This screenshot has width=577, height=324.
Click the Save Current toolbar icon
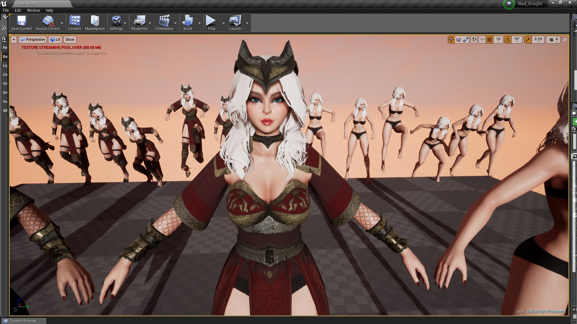pos(21,23)
